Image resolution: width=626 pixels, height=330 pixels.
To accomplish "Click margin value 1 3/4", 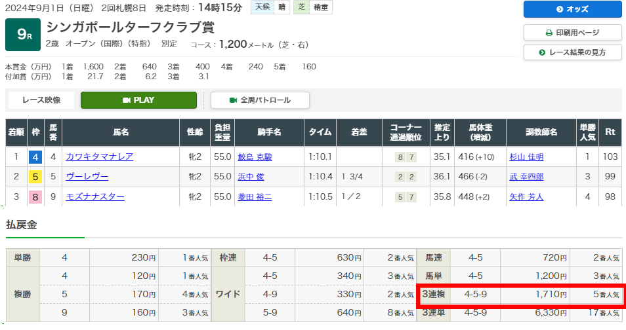I will point(352,176).
